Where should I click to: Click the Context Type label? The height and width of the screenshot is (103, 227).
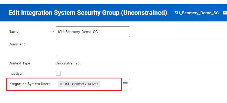click(19, 63)
